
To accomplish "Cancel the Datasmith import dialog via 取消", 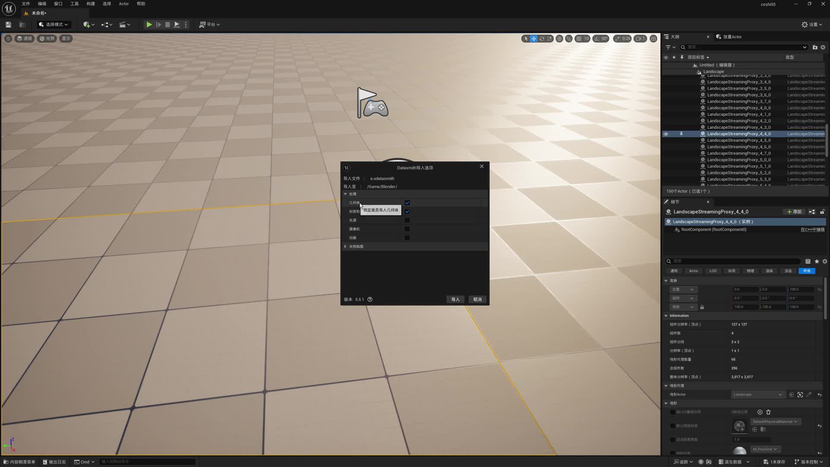I will 477,299.
